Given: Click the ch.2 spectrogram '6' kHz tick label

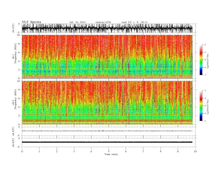Looking at the screenshot, I should click(19, 98).
